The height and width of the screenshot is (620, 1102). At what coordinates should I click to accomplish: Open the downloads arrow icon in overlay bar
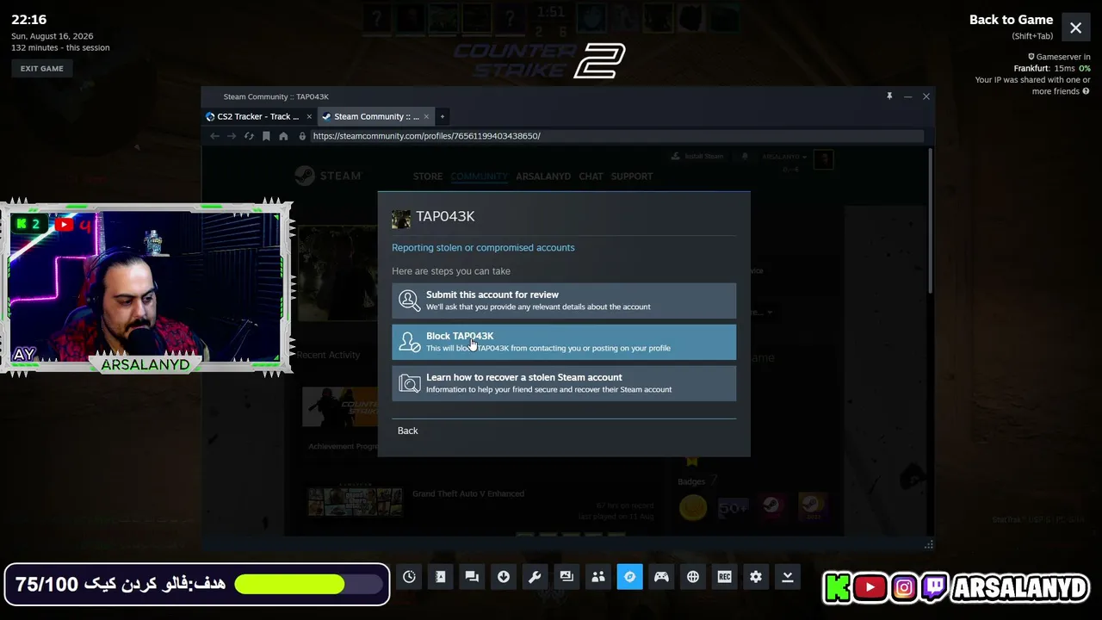(x=504, y=577)
